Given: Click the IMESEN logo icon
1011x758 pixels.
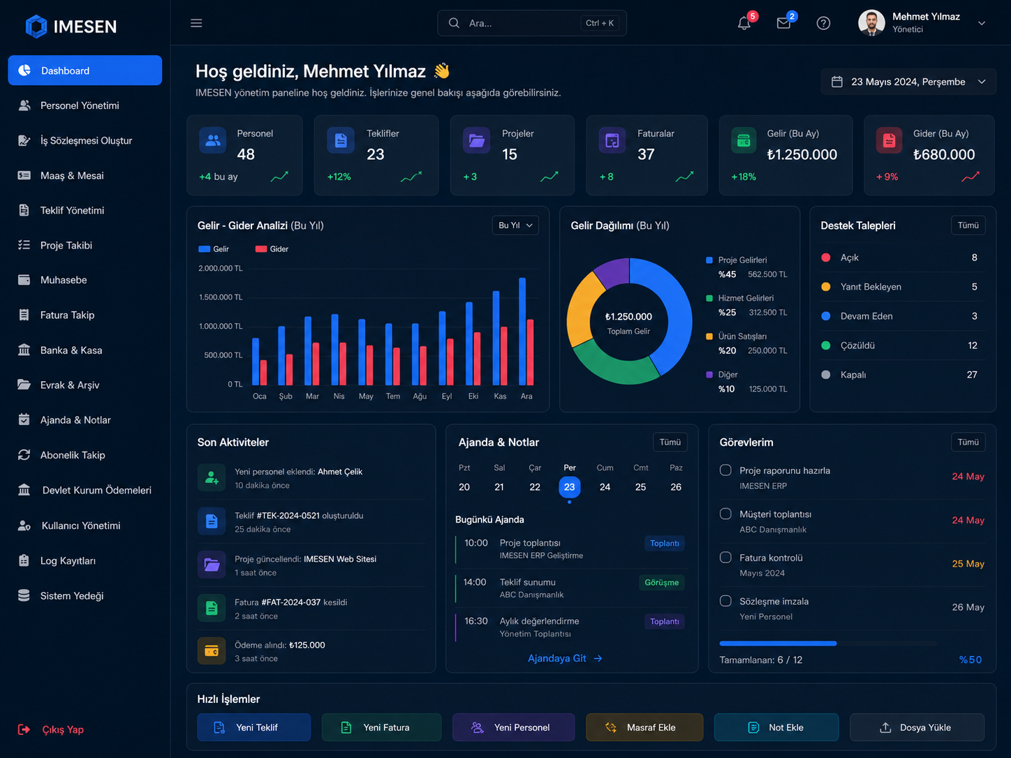Looking at the screenshot, I should click(x=36, y=27).
